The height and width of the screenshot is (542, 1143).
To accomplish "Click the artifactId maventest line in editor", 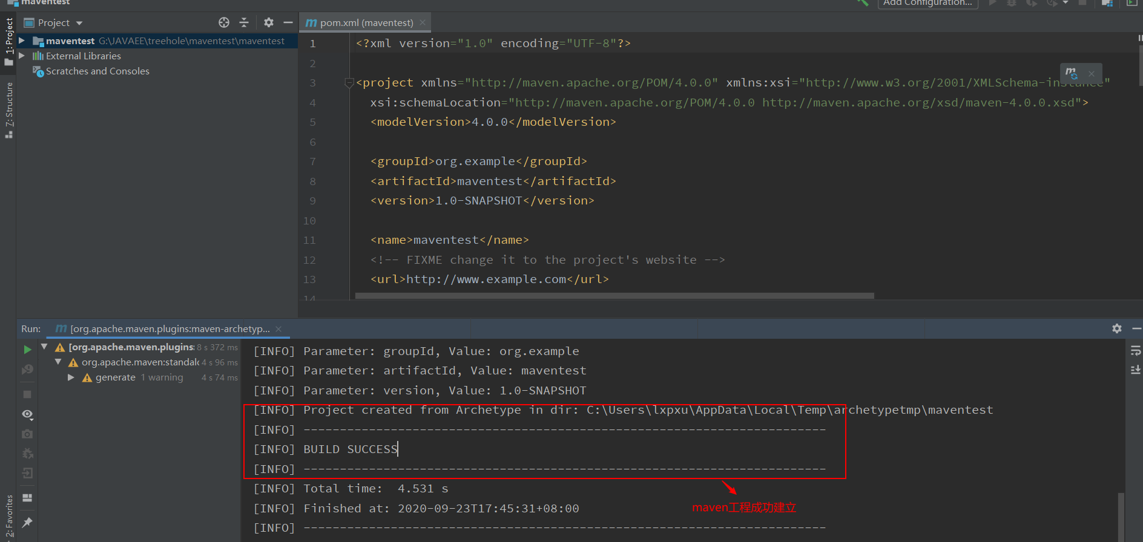I will [x=493, y=181].
